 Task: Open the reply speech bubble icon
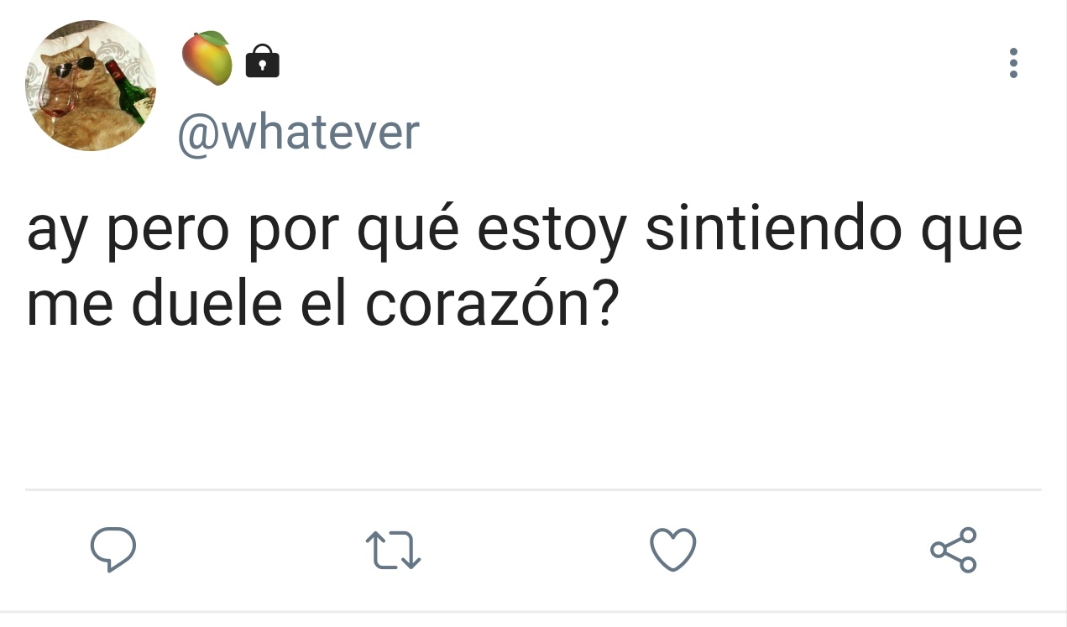[113, 550]
